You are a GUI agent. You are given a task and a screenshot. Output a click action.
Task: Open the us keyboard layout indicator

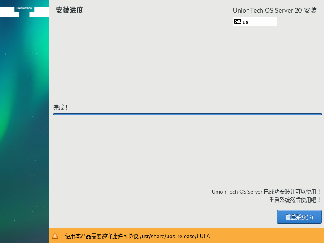point(255,22)
